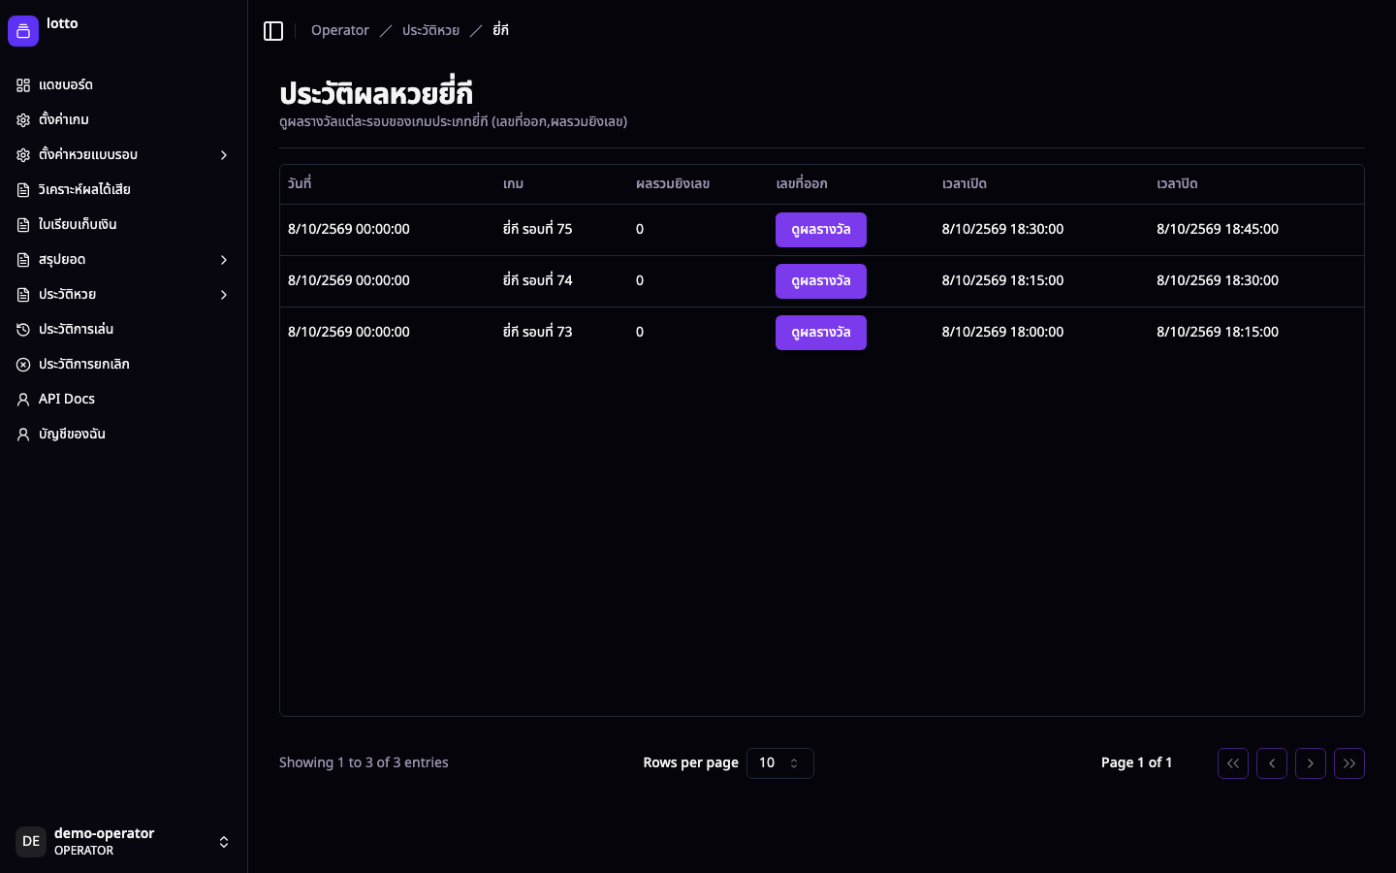The width and height of the screenshot is (1396, 873).
Task: Click the เวลาเปิด column header
Action: click(x=965, y=184)
